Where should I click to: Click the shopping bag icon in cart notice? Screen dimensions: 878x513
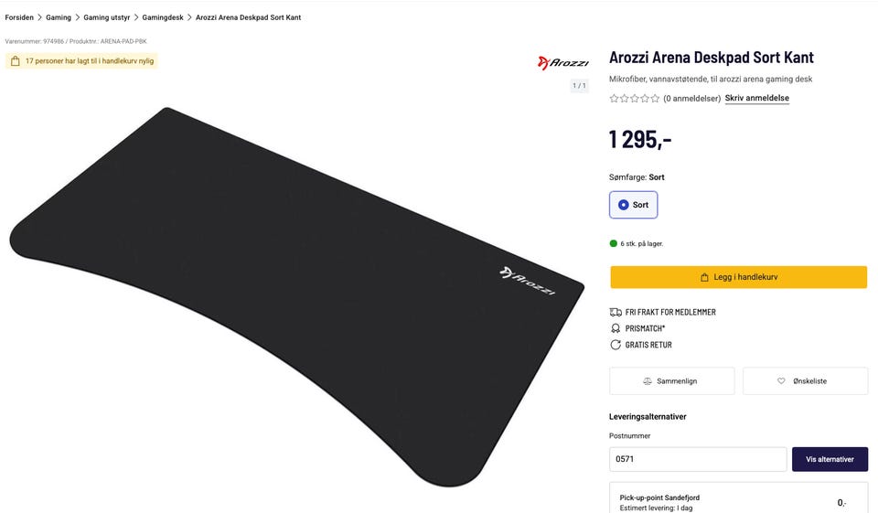pyautogui.click(x=15, y=61)
